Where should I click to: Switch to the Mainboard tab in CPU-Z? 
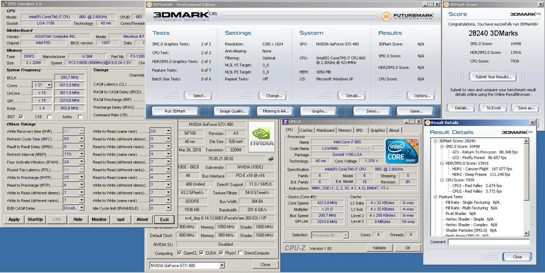coord(325,130)
